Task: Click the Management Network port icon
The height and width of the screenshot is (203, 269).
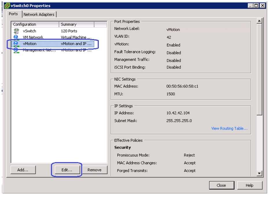Action: tap(16, 50)
